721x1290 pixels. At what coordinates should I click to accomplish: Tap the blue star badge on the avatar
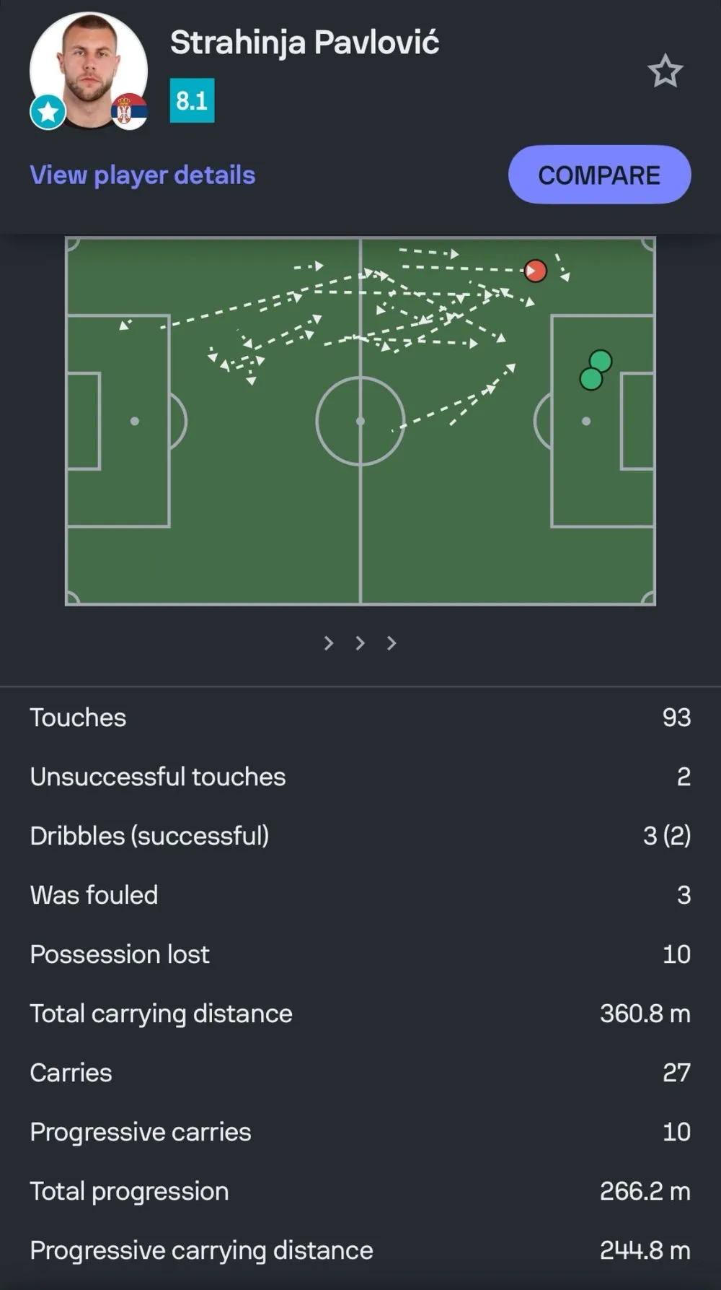(x=48, y=113)
